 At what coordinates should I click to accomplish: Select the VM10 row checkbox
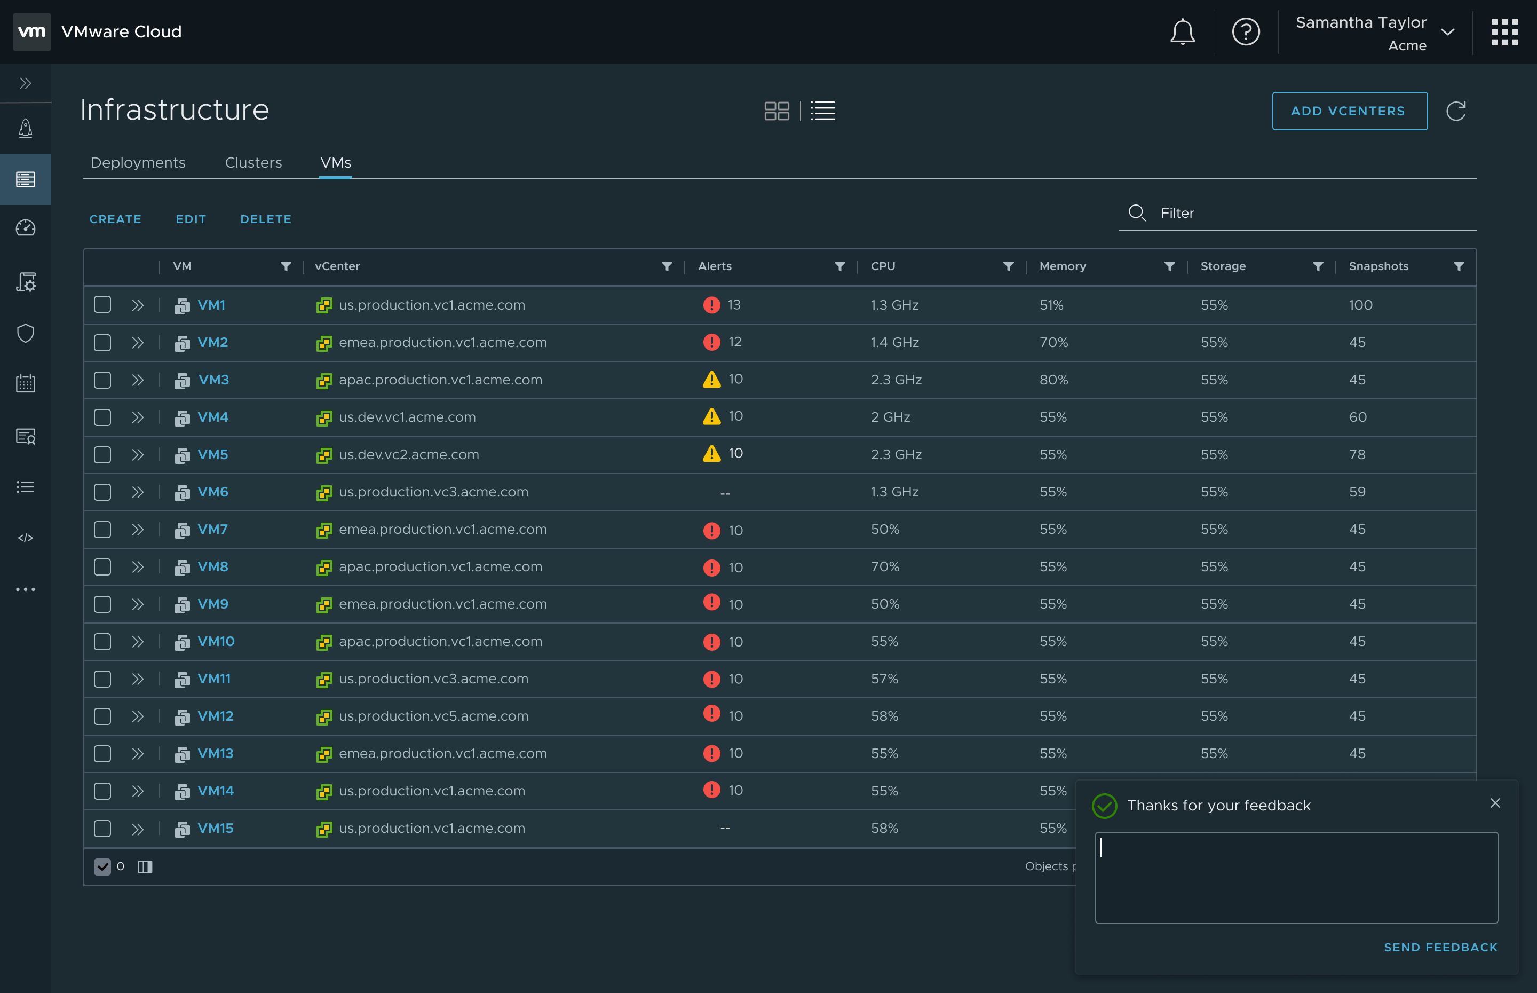tap(102, 642)
